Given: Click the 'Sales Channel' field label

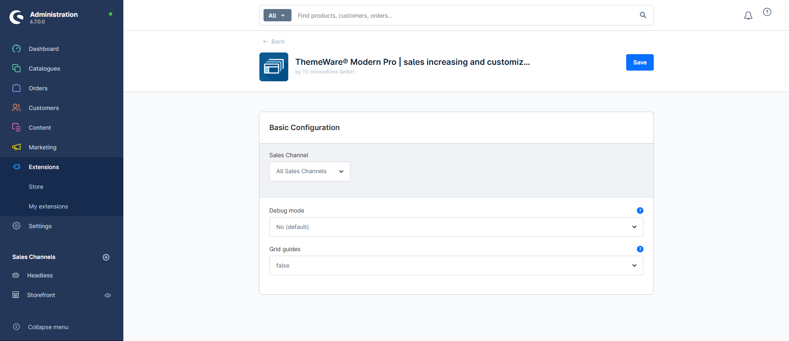Looking at the screenshot, I should (x=289, y=155).
